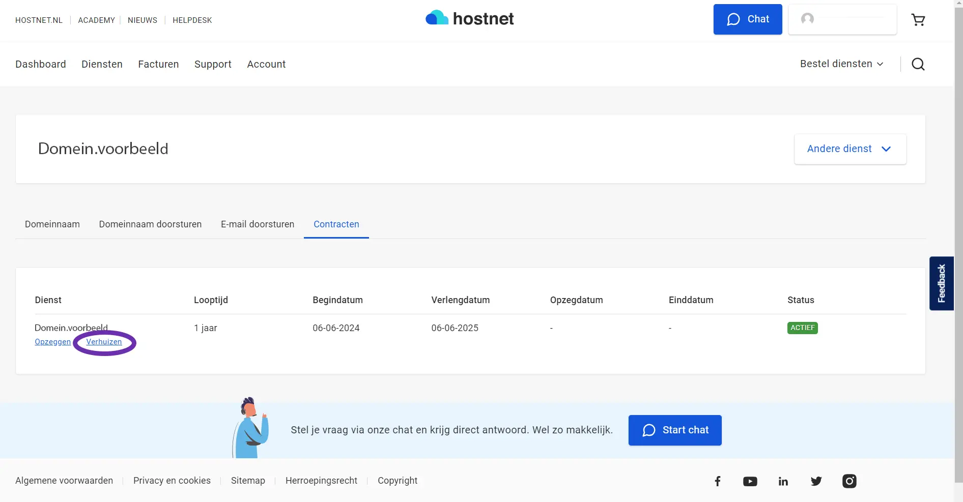The image size is (963, 502).
Task: Click the Looptijd column header
Action: tap(211, 300)
